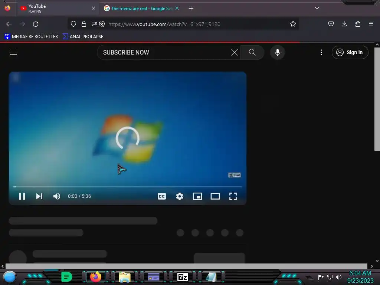Close the Google Search tab

(177, 8)
